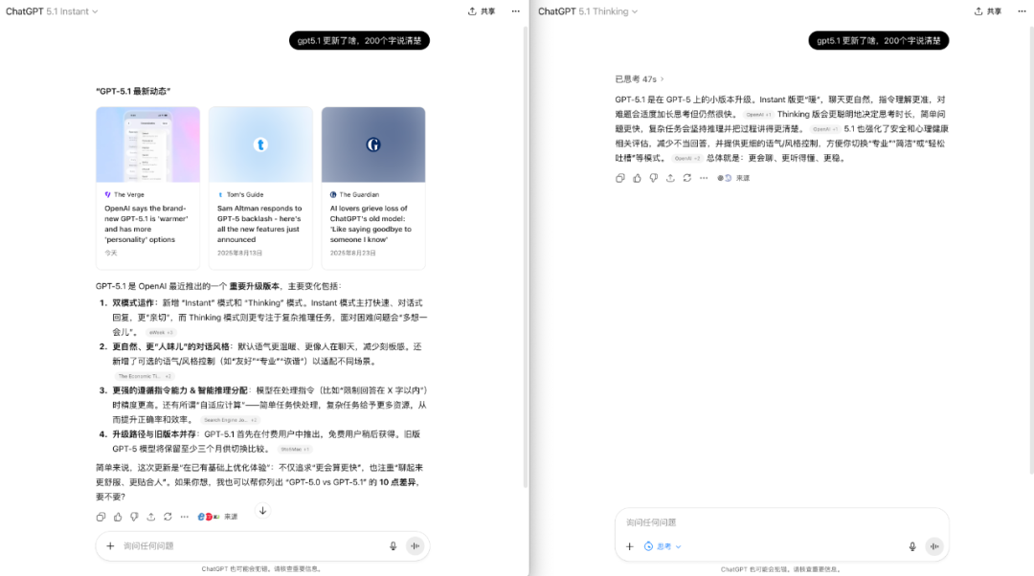Click the share button in the right window

tap(988, 11)
